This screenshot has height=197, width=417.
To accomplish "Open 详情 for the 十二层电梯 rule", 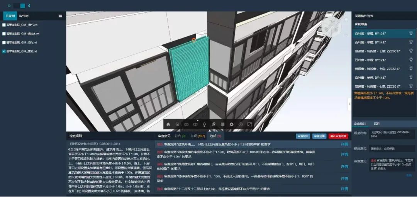I will tap(344, 189).
